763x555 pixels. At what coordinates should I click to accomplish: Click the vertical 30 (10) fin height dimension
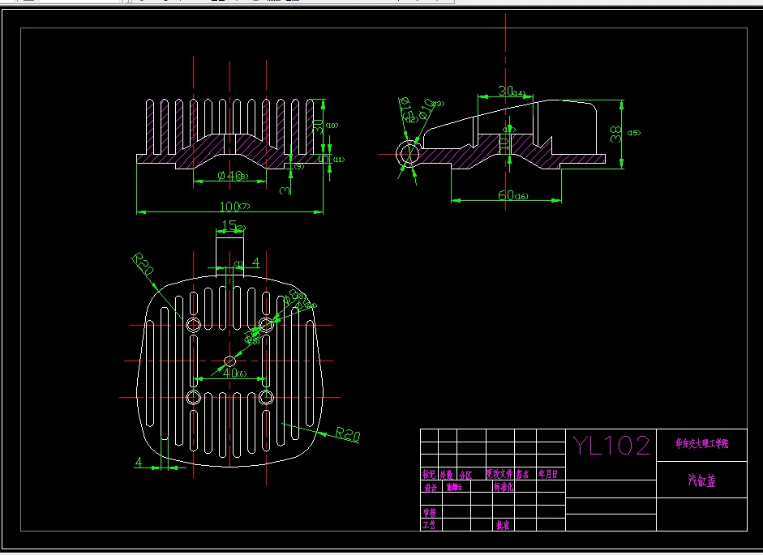click(x=318, y=126)
